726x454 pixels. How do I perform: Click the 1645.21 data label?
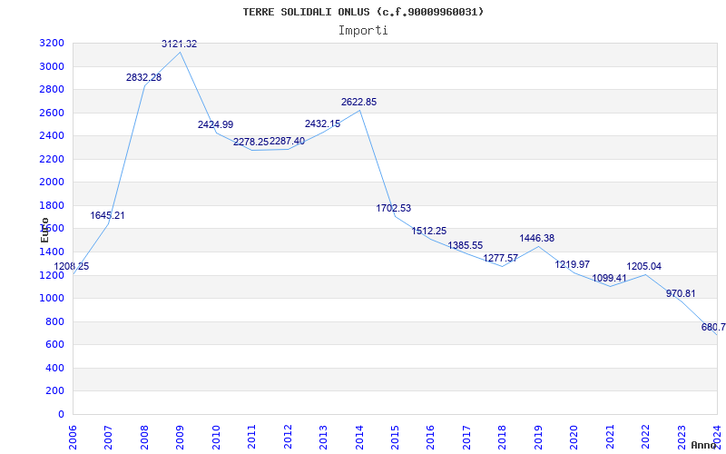[107, 215]
